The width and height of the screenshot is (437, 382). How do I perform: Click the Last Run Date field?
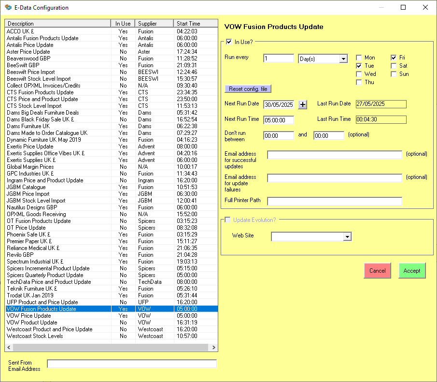click(381, 104)
